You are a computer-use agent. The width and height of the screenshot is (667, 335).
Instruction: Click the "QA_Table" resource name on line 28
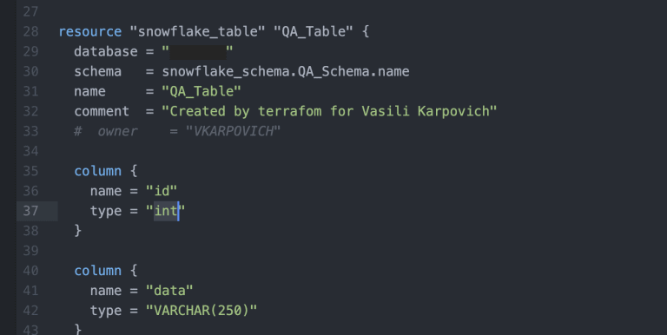(313, 31)
